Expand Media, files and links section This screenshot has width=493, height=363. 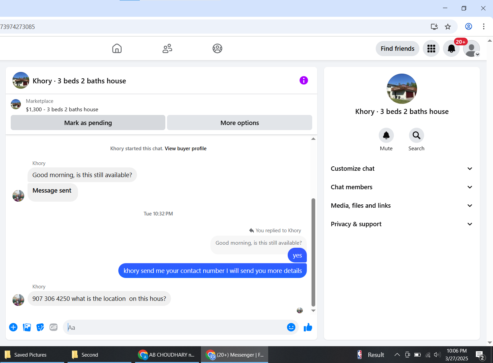402,206
